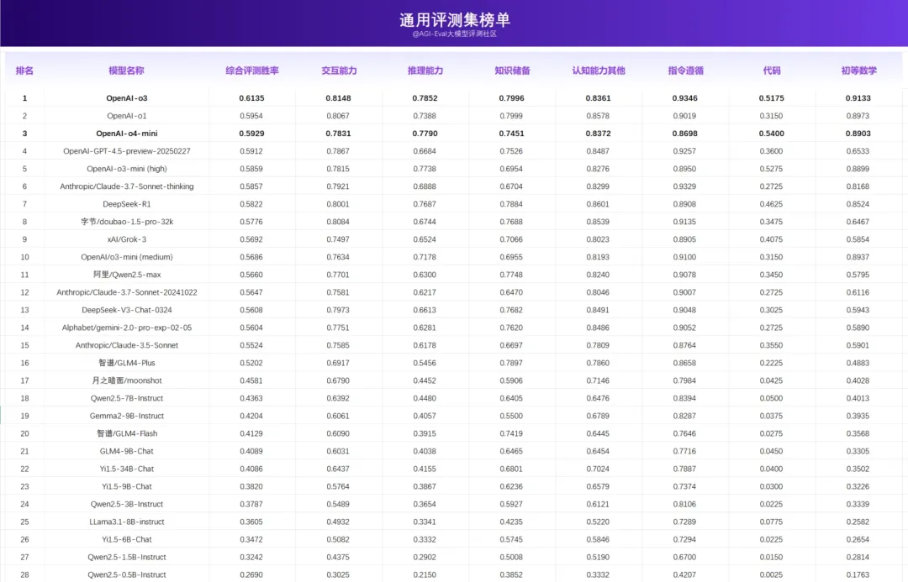The height and width of the screenshot is (582, 908).
Task: Click the 交互能力 column header
Action: [x=339, y=71]
